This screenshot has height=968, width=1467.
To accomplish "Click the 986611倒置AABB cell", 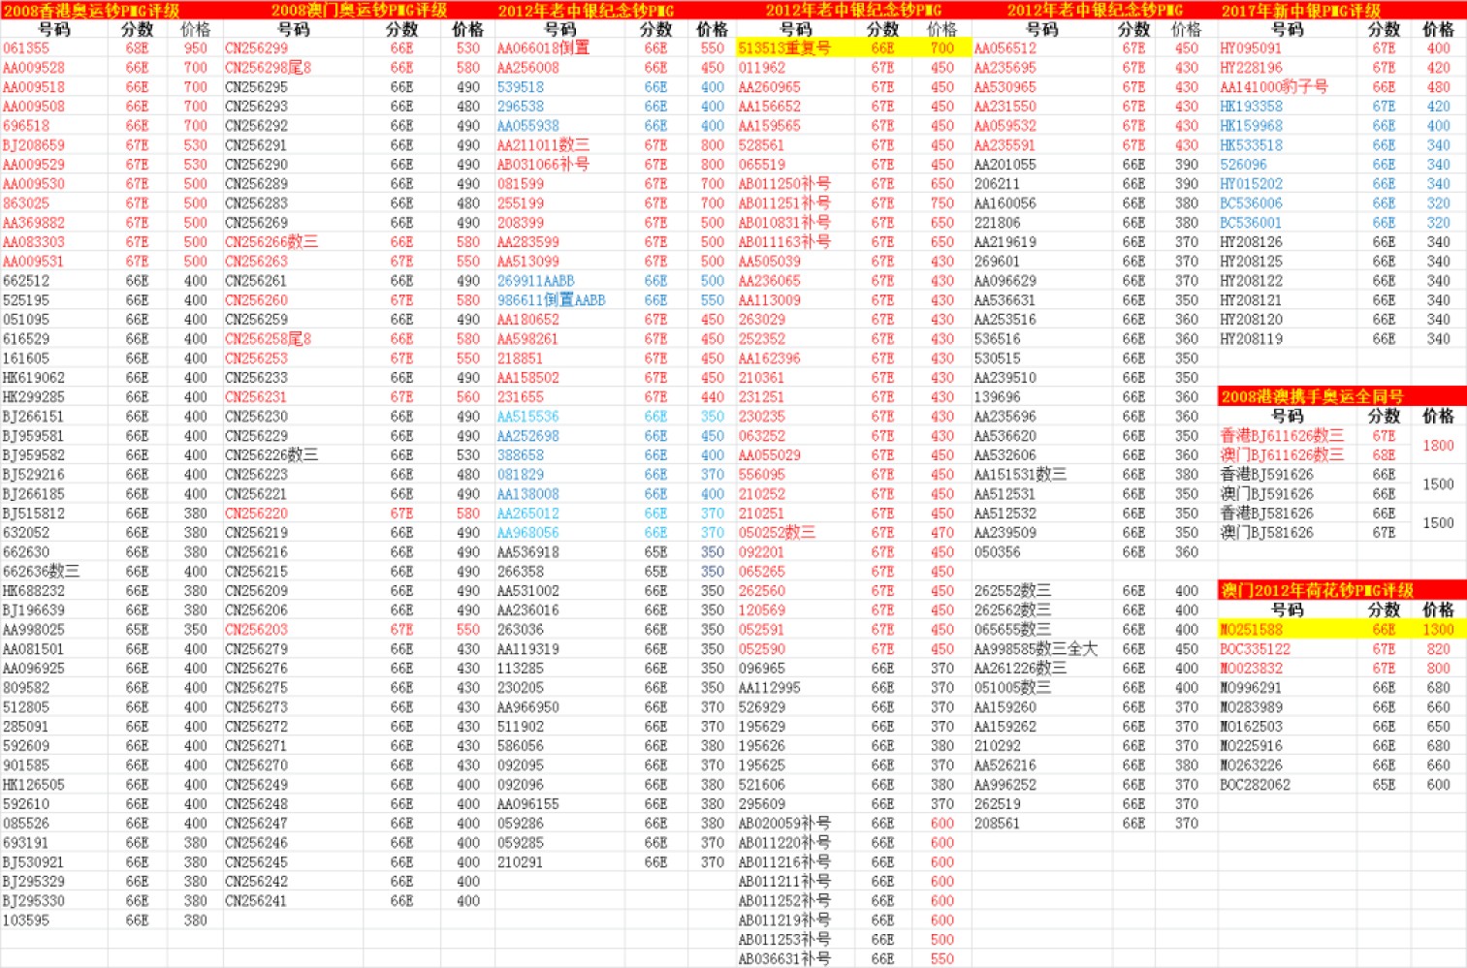I will (551, 299).
